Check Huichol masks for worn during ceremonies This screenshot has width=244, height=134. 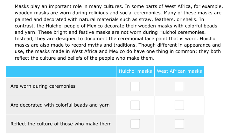coord(135,86)
